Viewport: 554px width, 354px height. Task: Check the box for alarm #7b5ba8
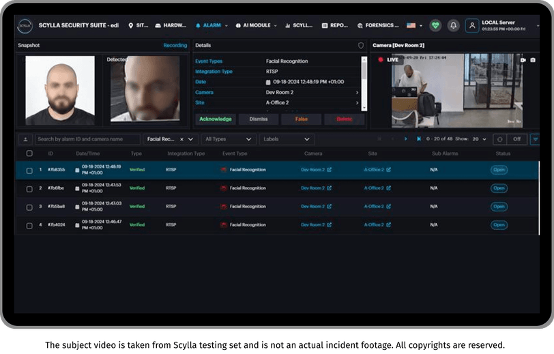click(29, 207)
